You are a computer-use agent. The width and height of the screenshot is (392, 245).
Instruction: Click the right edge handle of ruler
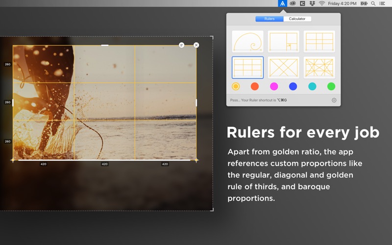(x=196, y=102)
